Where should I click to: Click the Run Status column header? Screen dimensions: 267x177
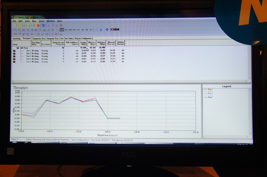pyautogui.click(x=46, y=43)
